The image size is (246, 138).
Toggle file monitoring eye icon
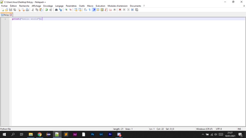(114, 10)
